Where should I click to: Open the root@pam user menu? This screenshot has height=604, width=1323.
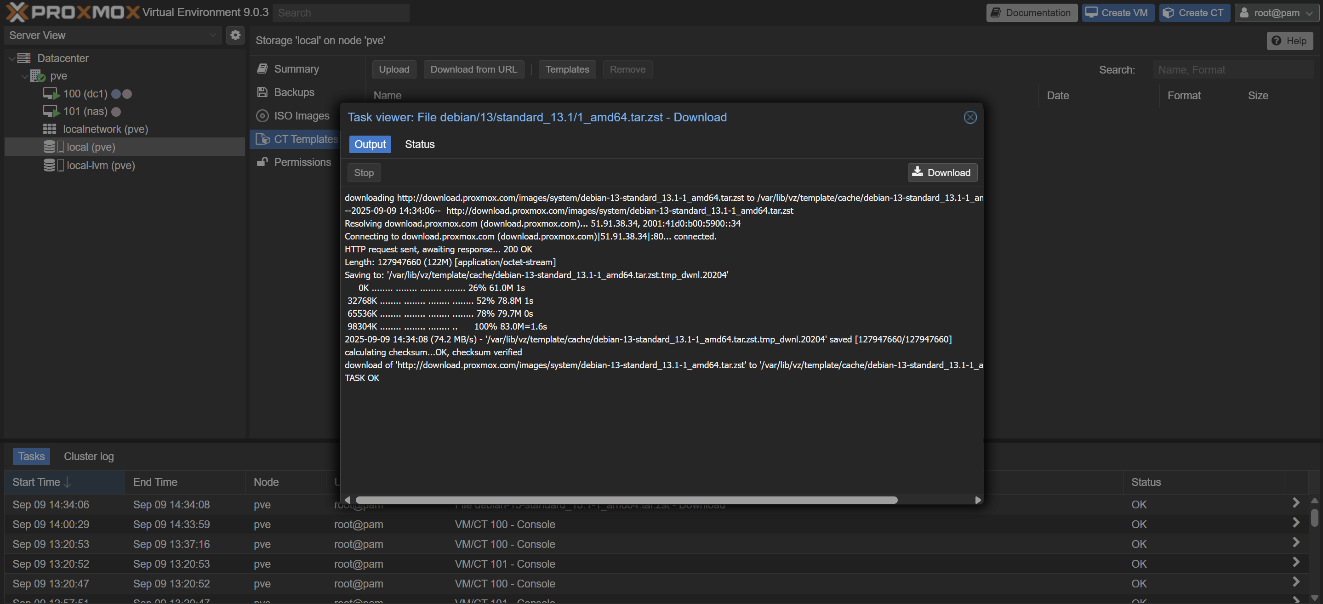[1277, 13]
